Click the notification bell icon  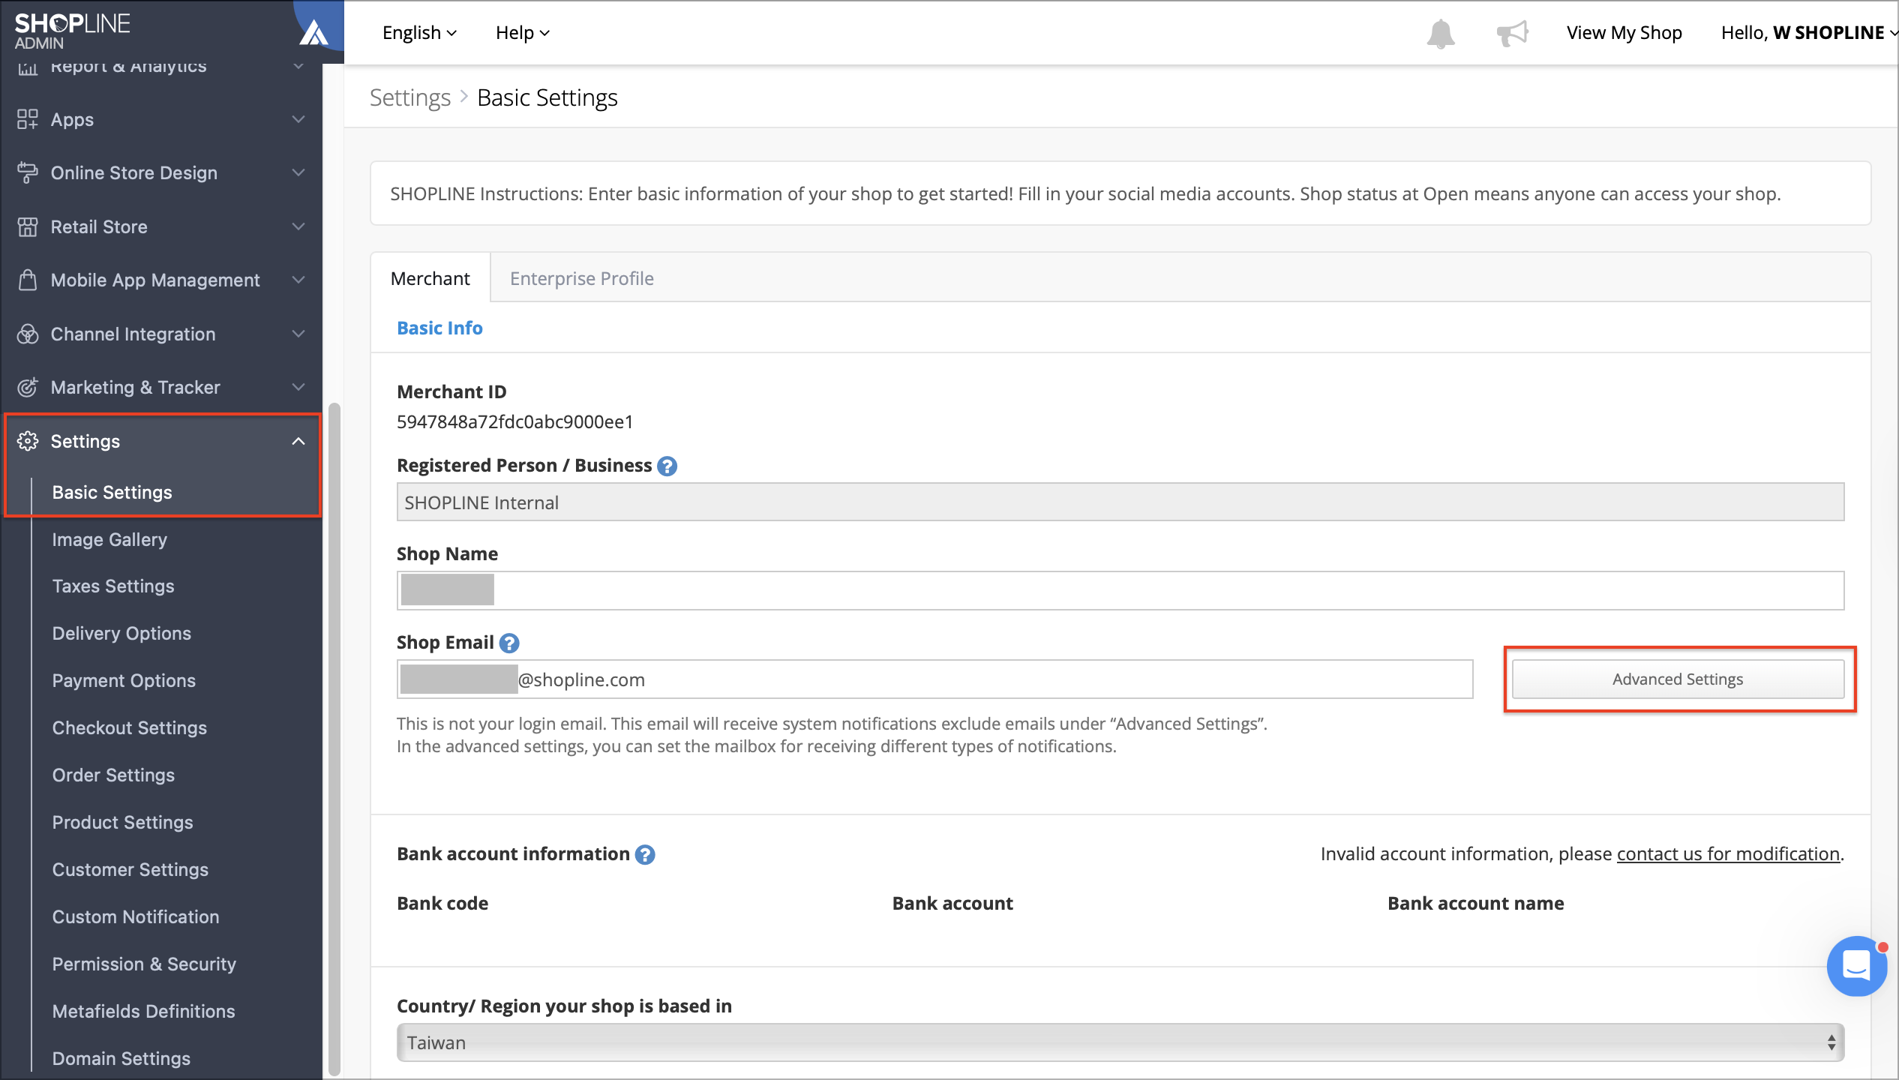[x=1440, y=34]
